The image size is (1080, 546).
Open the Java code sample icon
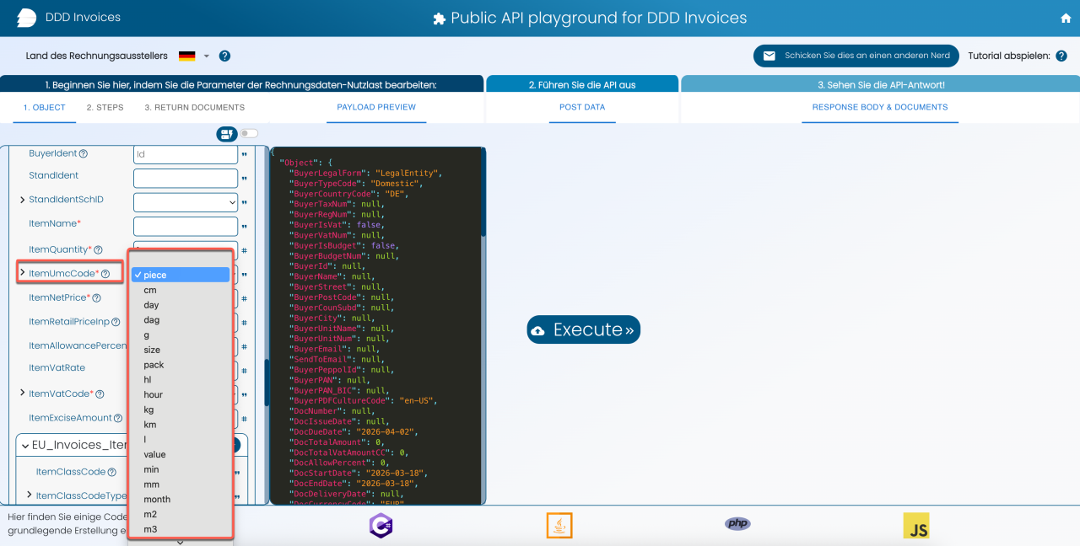559,525
